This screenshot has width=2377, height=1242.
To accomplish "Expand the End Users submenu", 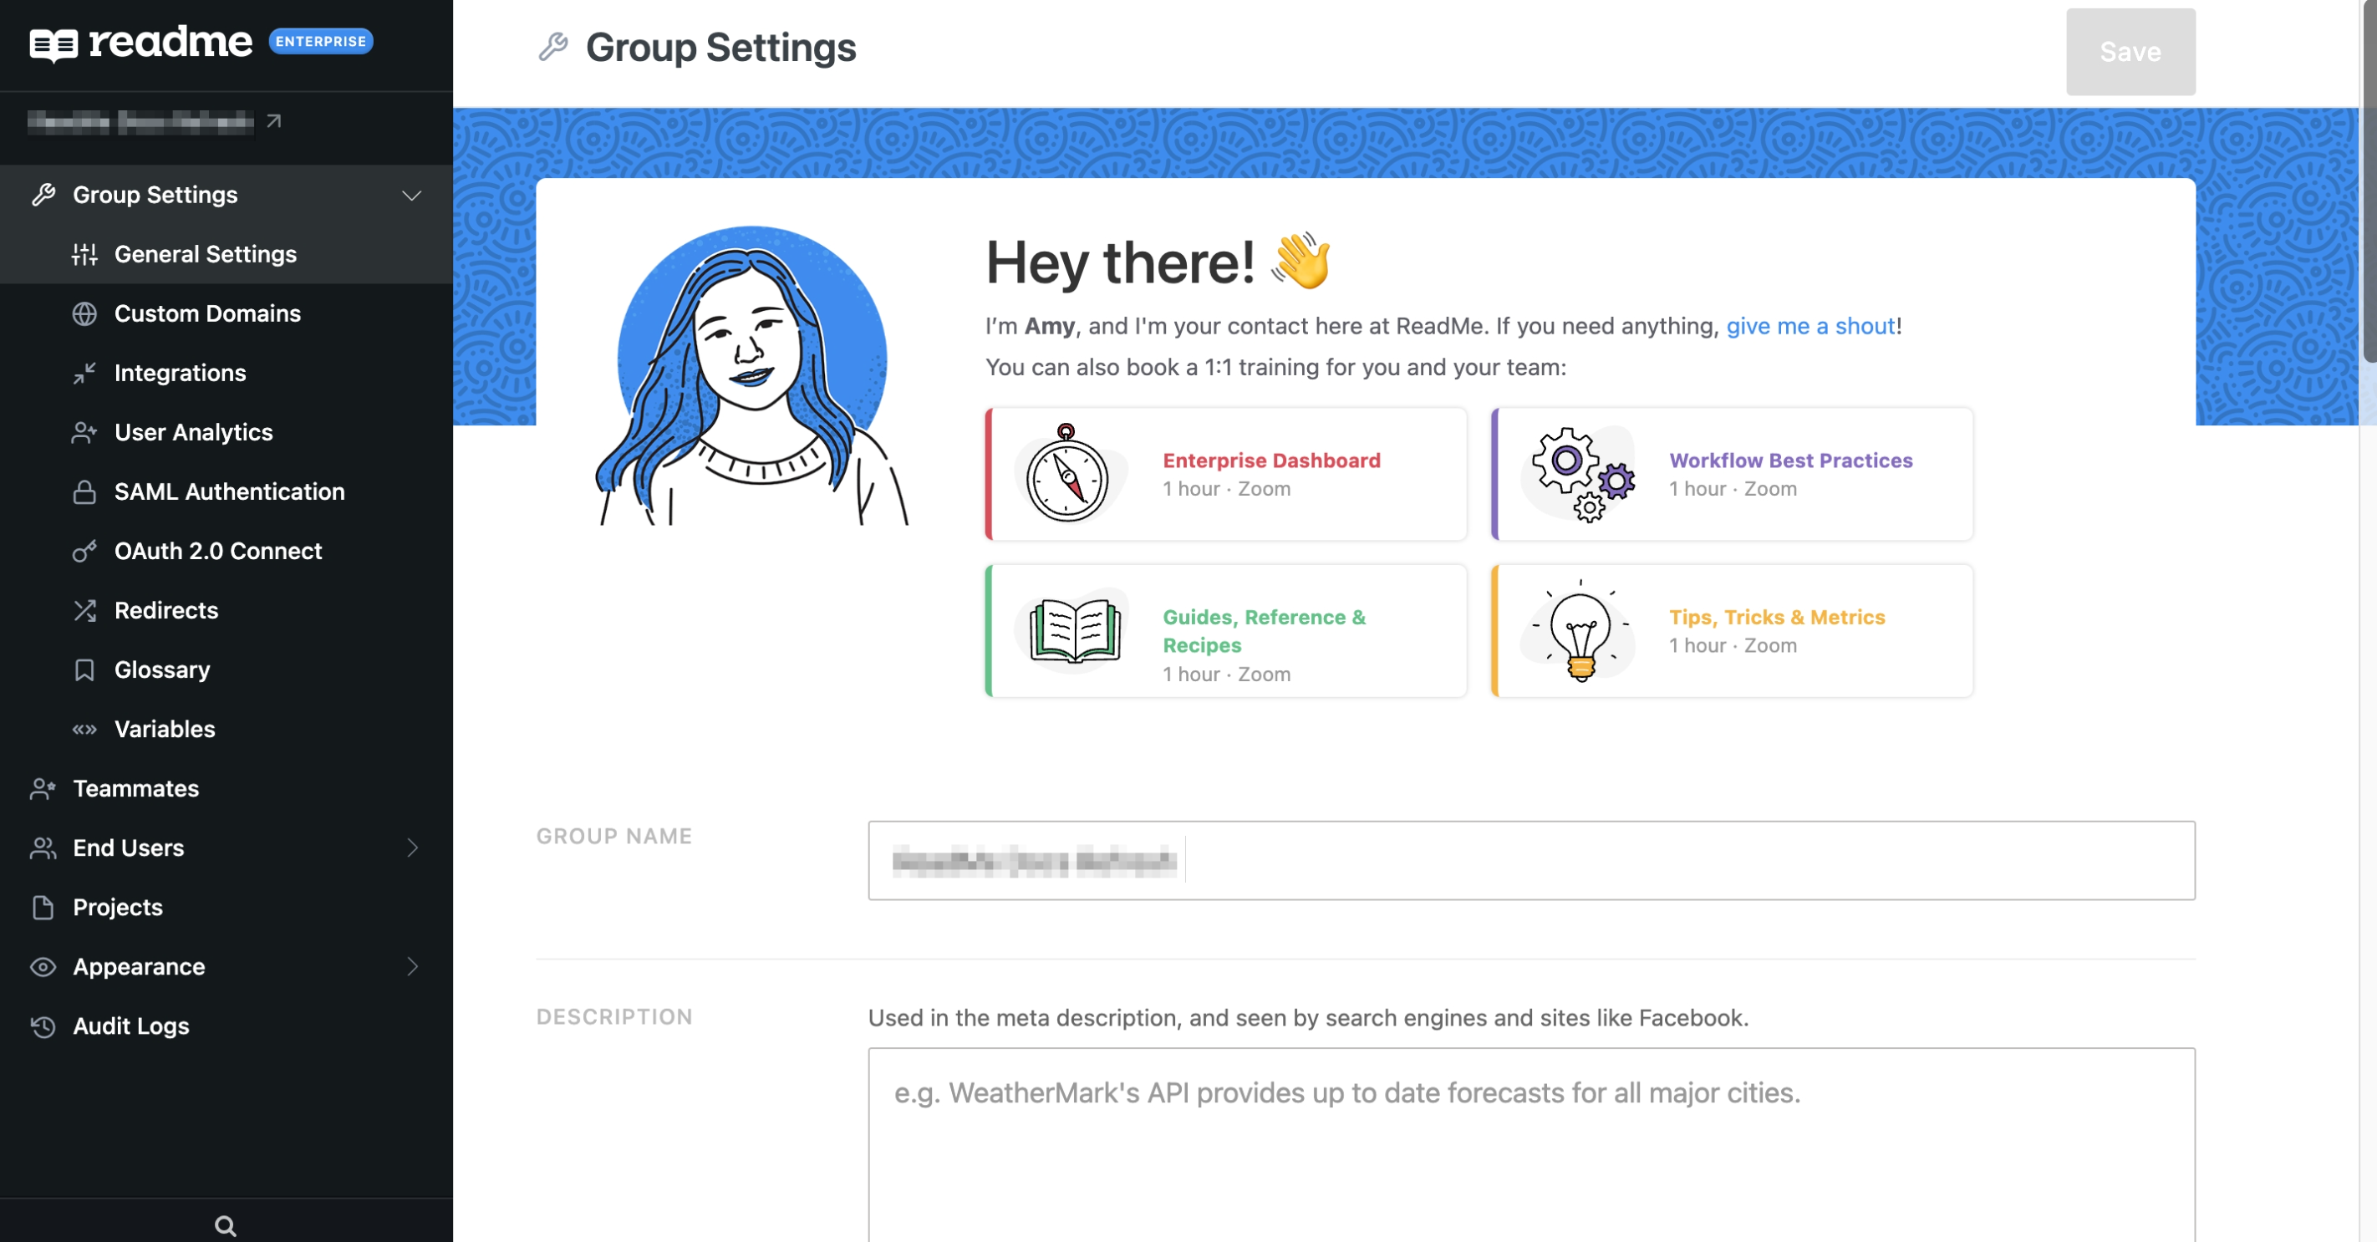I will point(411,848).
